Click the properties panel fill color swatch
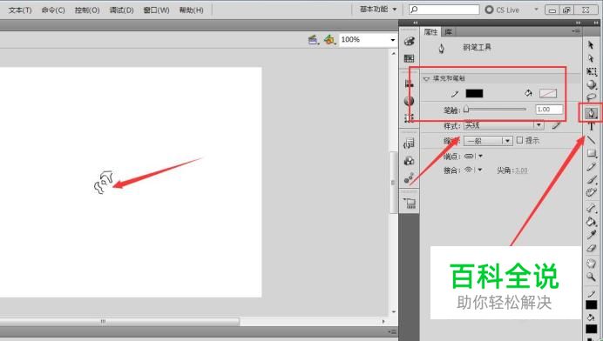The image size is (603, 341). click(548, 93)
